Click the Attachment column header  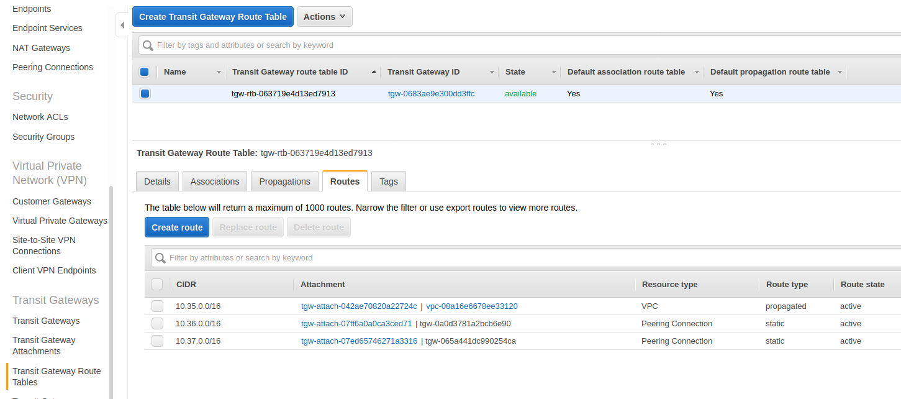coord(322,284)
